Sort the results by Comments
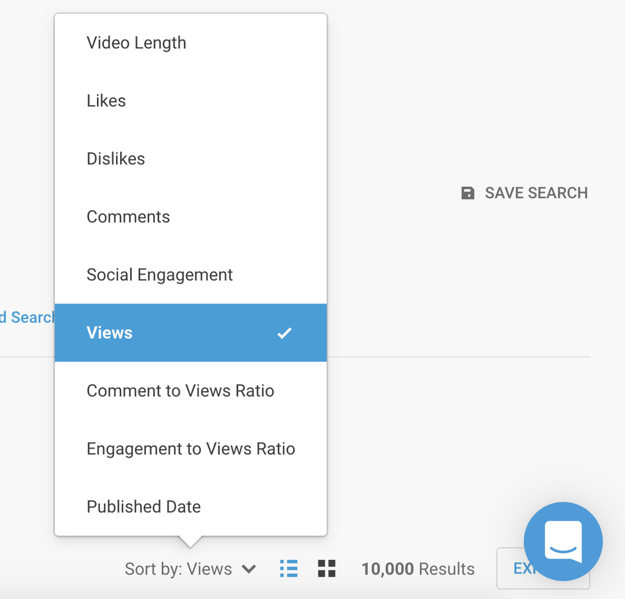Image resolution: width=625 pixels, height=599 pixels. click(128, 217)
